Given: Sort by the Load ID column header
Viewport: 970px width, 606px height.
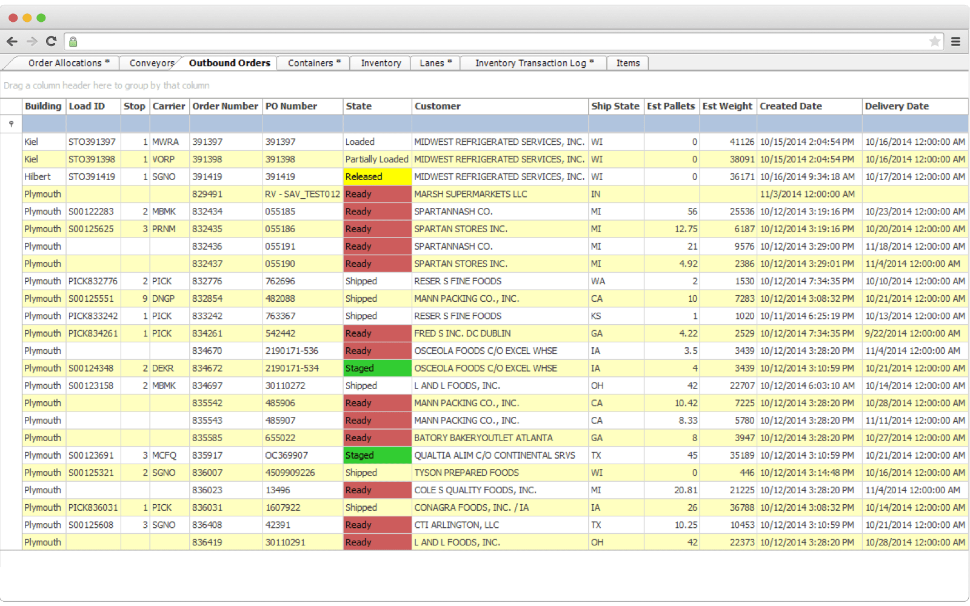Looking at the screenshot, I should point(93,106).
